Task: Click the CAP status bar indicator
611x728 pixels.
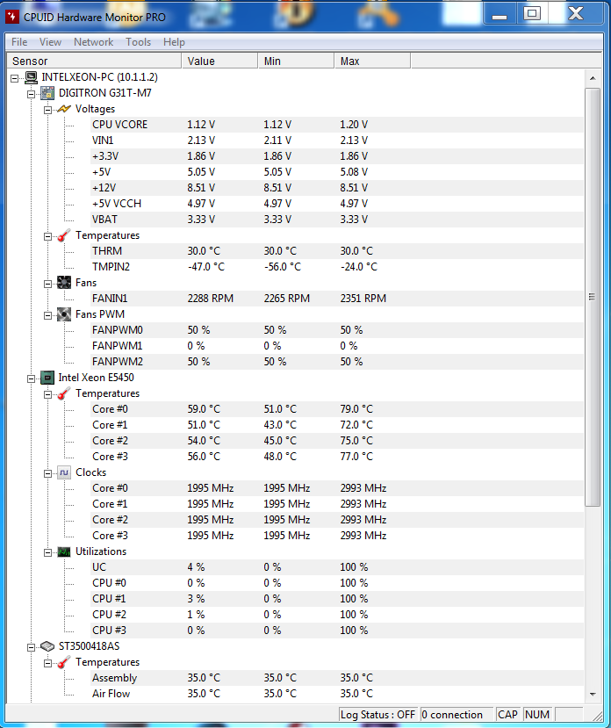Action: click(507, 715)
